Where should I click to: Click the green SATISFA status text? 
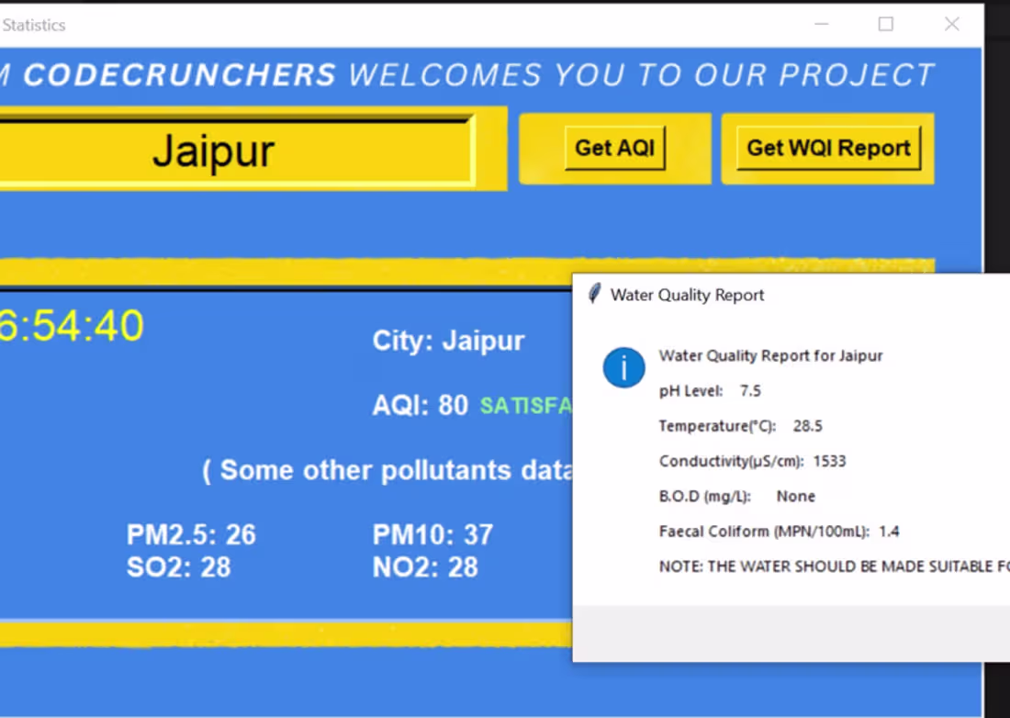pos(525,406)
